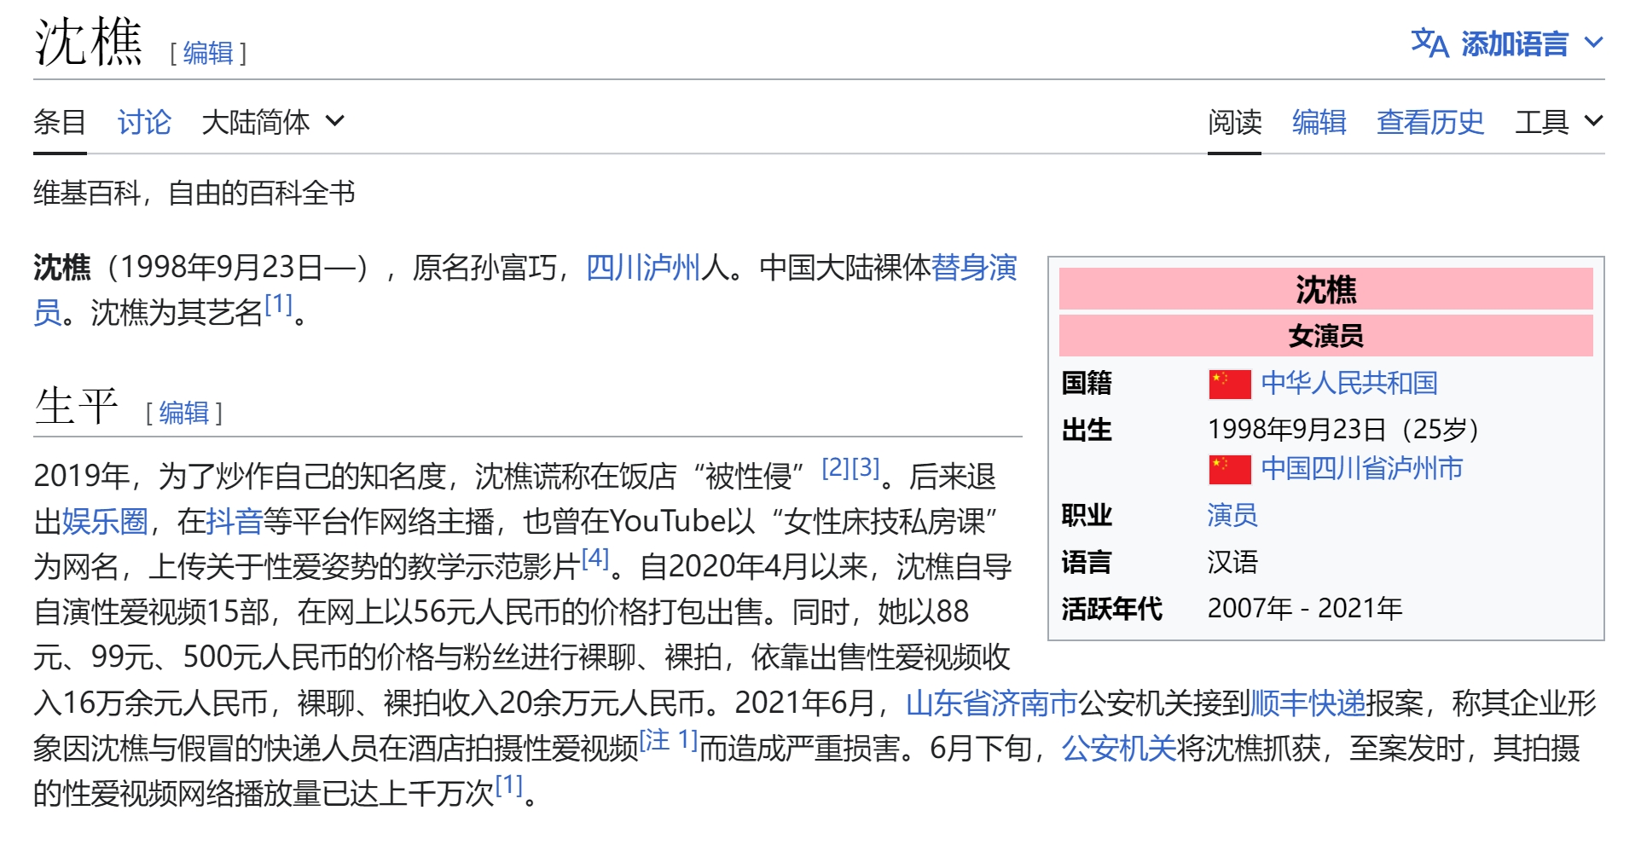Click the 编辑 link beside the page title
1641x845 pixels.
pos(208,53)
